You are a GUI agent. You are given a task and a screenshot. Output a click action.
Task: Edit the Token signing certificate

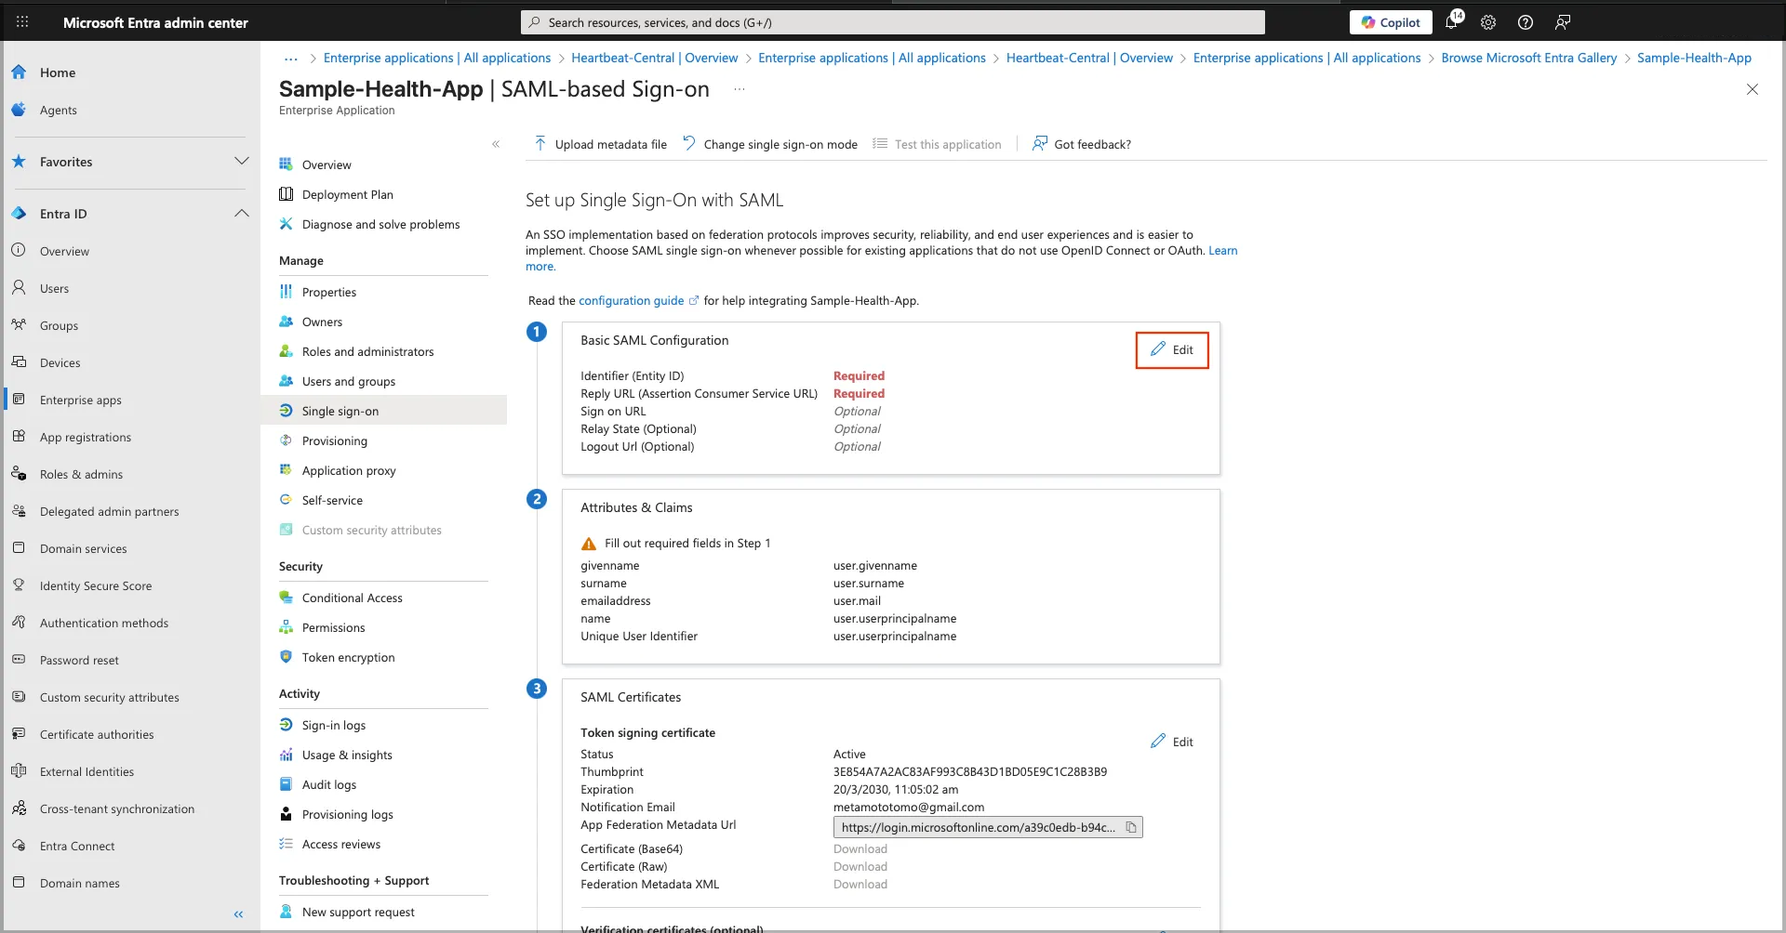coord(1172,742)
